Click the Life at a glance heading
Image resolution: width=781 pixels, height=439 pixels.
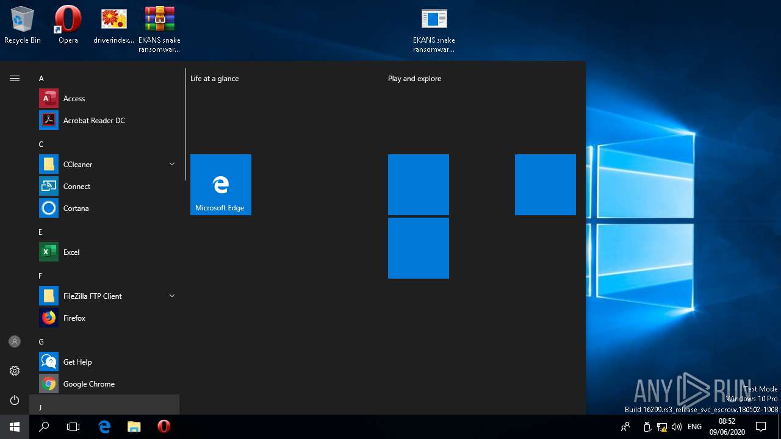pyautogui.click(x=214, y=79)
